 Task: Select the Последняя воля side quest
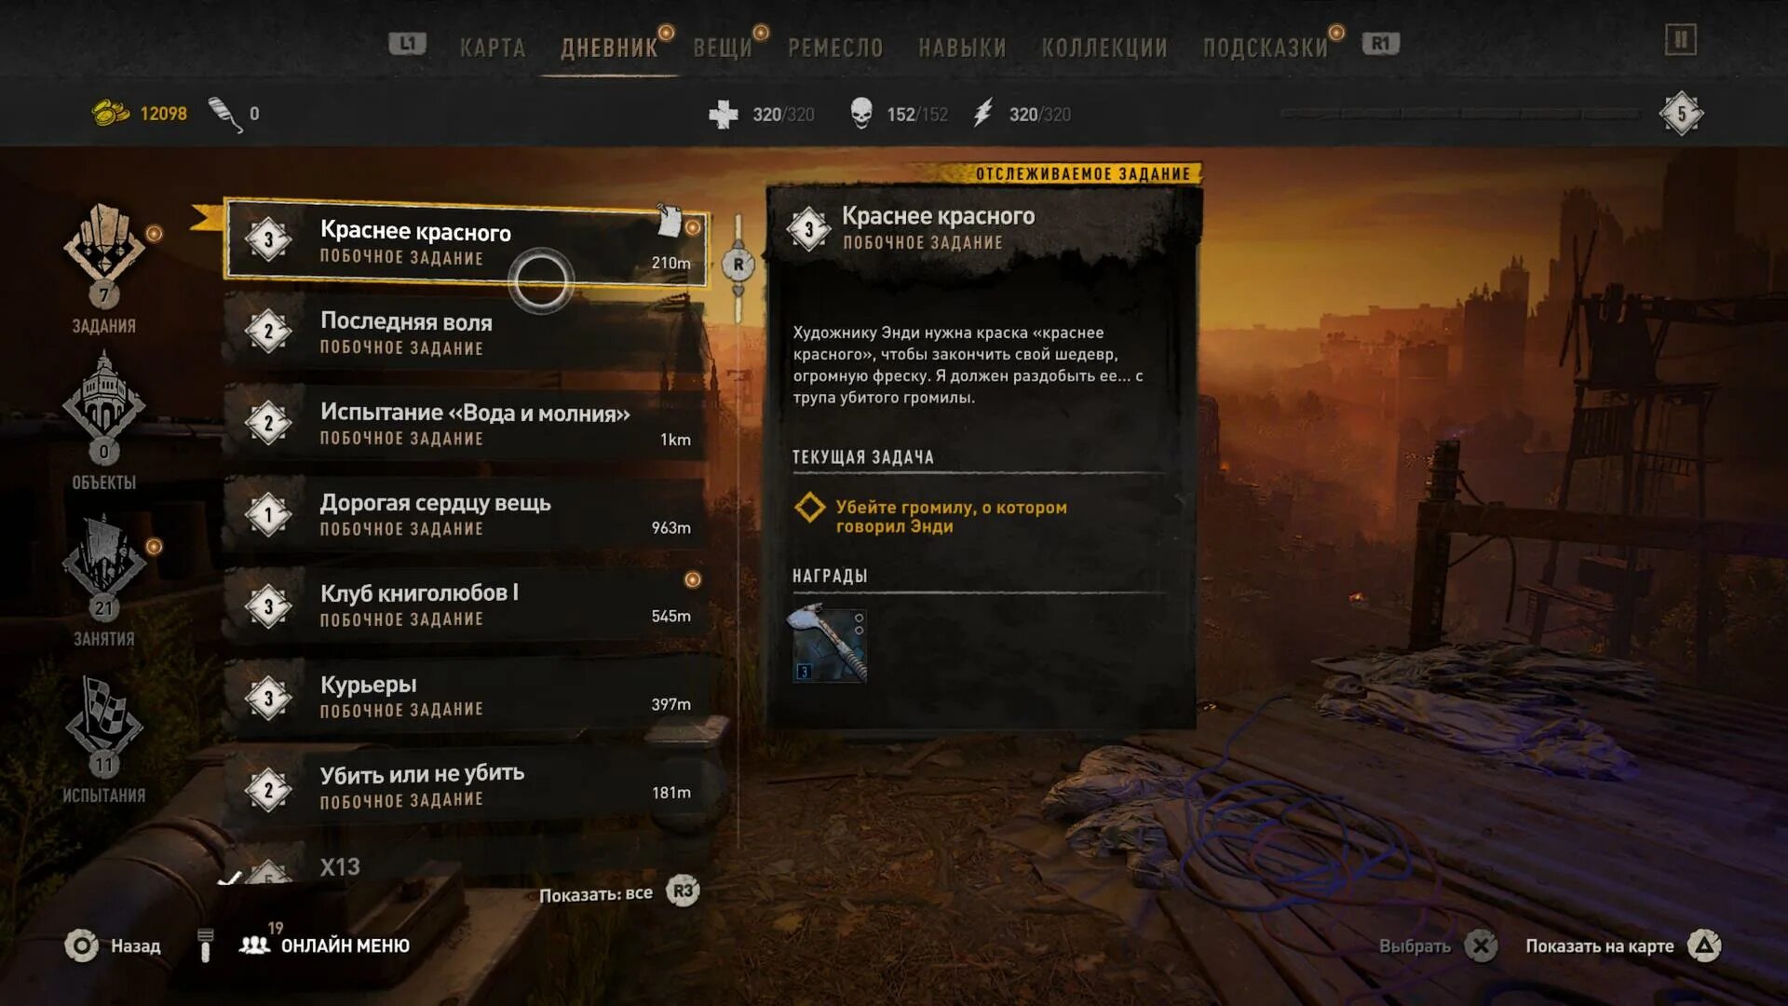[465, 332]
